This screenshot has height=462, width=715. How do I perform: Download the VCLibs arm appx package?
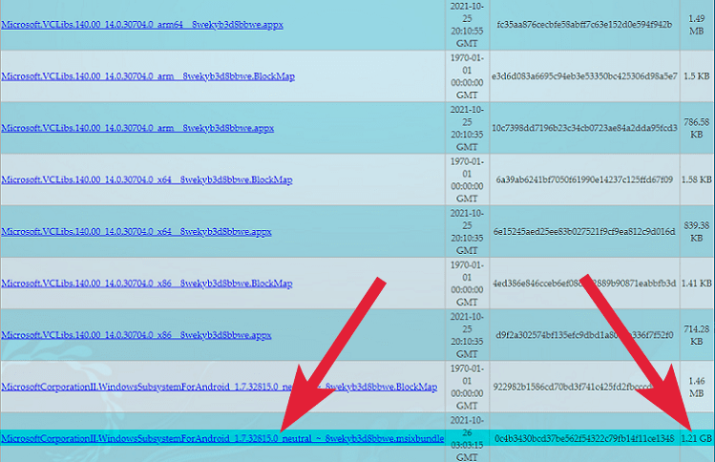136,128
